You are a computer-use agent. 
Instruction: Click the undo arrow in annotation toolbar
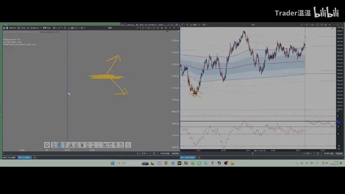coord(93,145)
